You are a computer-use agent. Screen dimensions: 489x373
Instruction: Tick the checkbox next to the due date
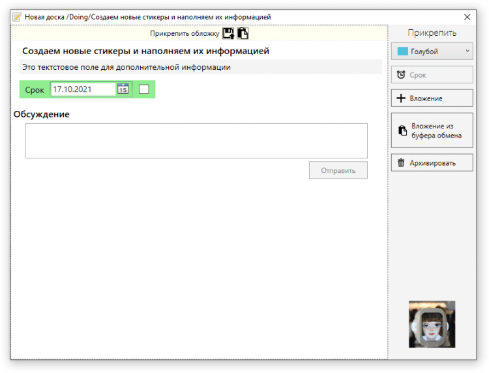click(144, 89)
